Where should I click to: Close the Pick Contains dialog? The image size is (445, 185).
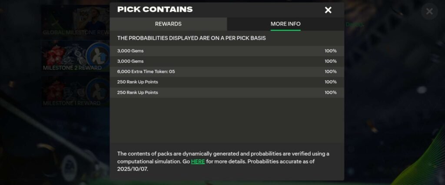pyautogui.click(x=328, y=10)
